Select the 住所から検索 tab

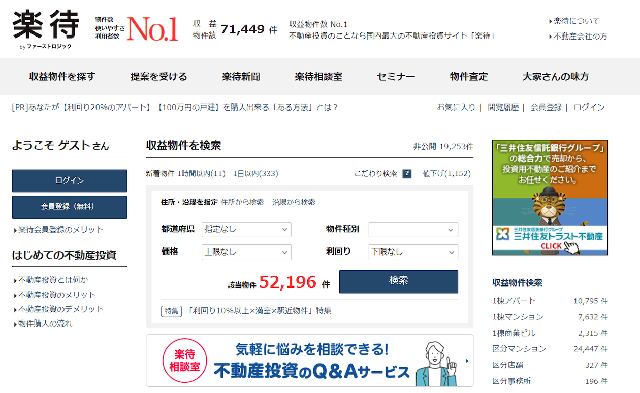(x=242, y=202)
